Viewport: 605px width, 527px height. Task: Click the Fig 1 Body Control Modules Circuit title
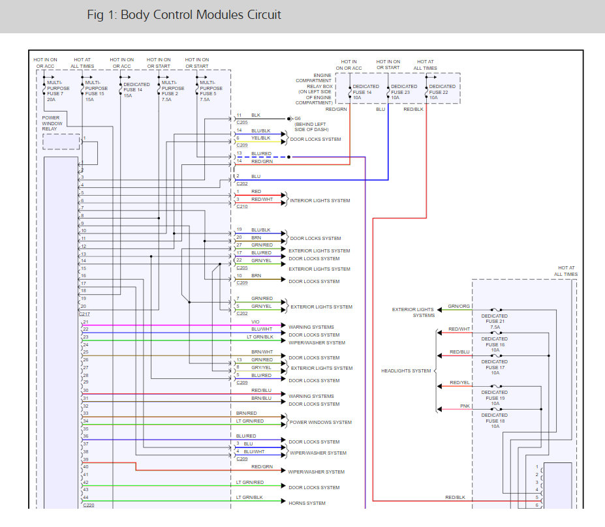click(183, 14)
